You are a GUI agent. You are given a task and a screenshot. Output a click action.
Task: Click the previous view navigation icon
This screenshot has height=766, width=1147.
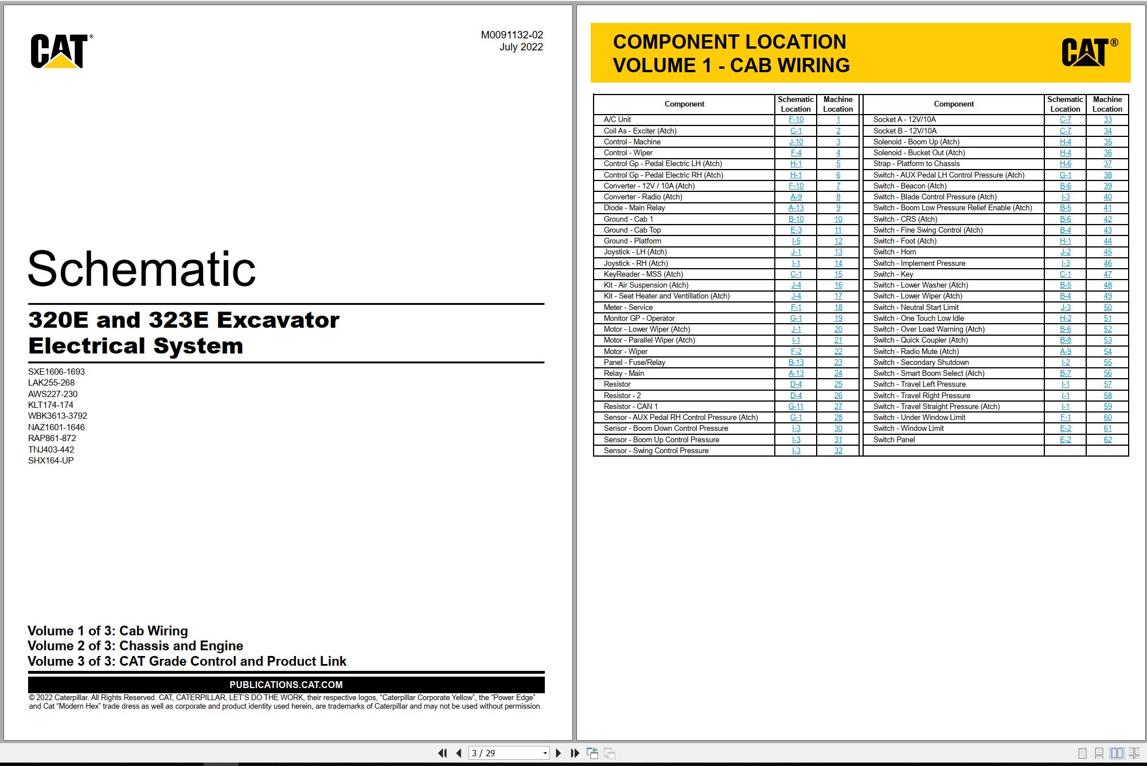pyautogui.click(x=592, y=753)
